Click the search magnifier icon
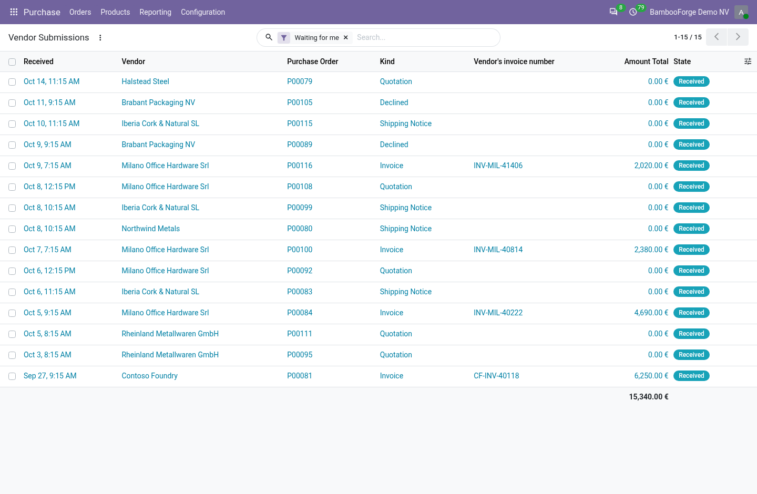The height and width of the screenshot is (494, 757). [x=269, y=37]
